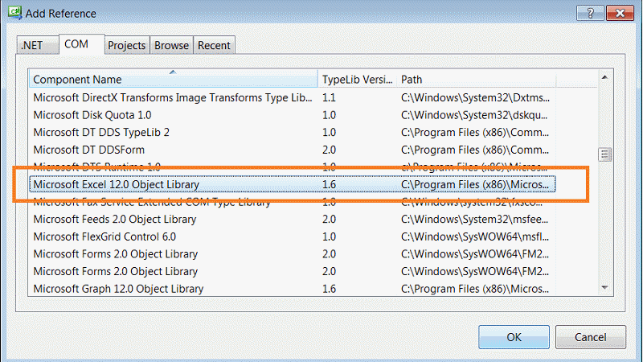Viewport: 643px width, 362px height.
Task: Click path C:\Windows\System32\dskqu...
Action: [474, 115]
